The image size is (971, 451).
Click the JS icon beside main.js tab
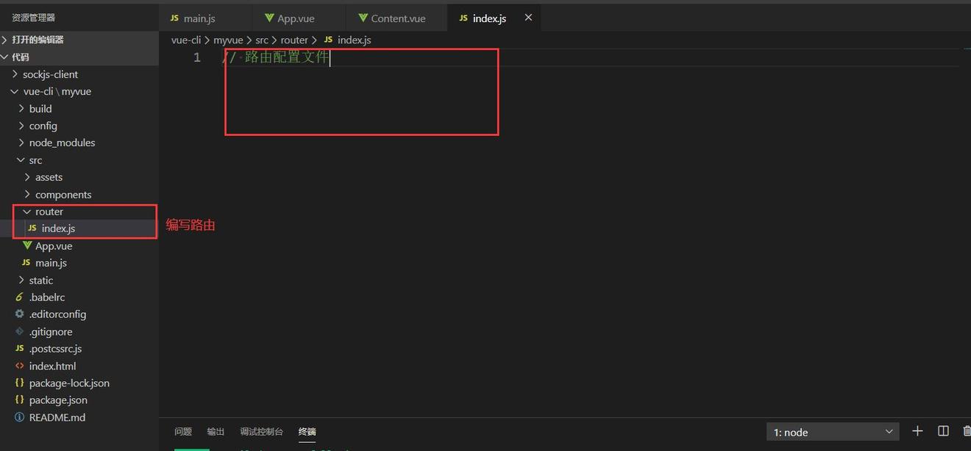[x=174, y=17]
